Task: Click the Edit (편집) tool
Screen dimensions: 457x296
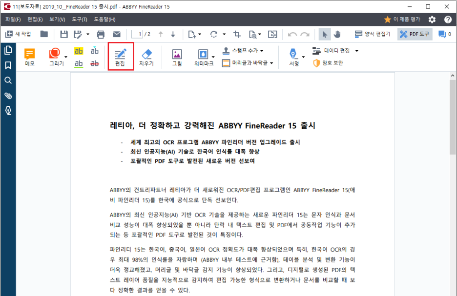Action: coord(121,57)
